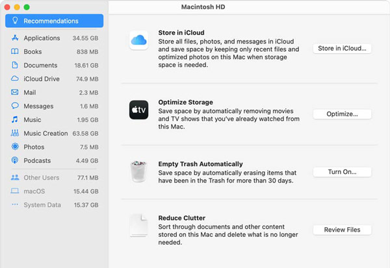Image resolution: width=390 pixels, height=268 pixels.
Task: Click the Other Users people icon
Action: (15, 177)
